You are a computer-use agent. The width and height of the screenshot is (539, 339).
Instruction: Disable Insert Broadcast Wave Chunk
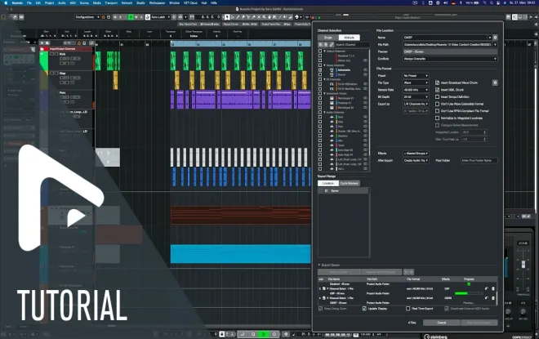tap(437, 83)
